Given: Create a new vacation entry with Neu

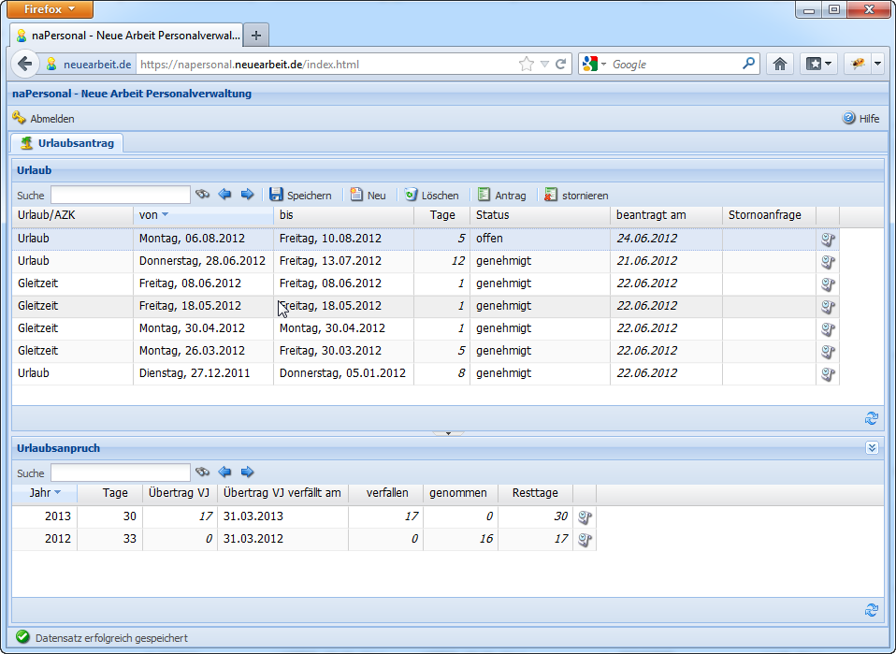Looking at the screenshot, I should [x=368, y=196].
